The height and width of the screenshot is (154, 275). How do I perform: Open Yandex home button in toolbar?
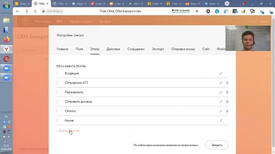[x=27, y=12]
